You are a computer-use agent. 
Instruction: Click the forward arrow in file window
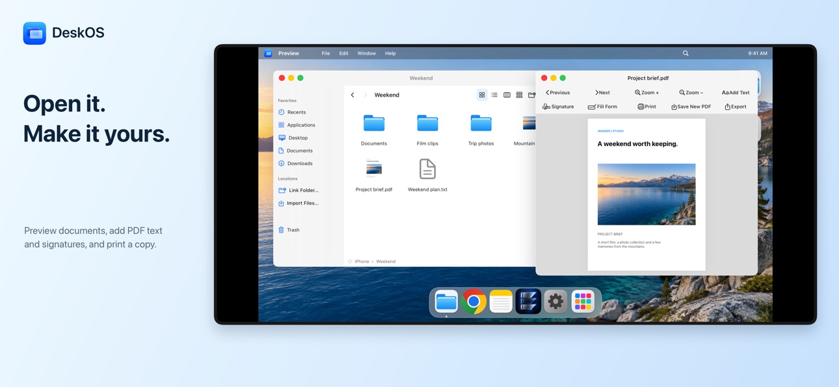pos(365,95)
